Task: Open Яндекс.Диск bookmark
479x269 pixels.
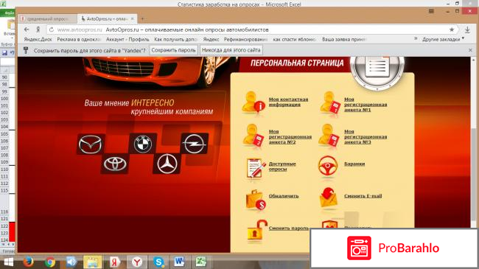Action: [38, 40]
